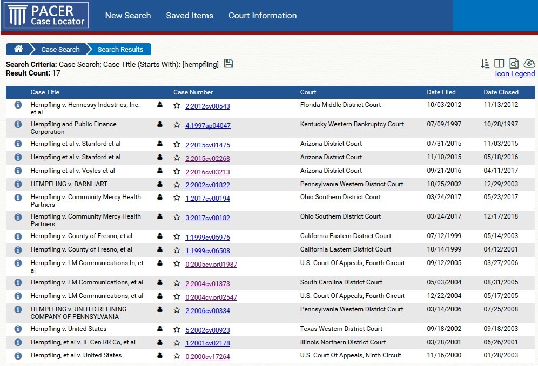
Task: Open case number 2:2012cv00543
Action: (x=207, y=106)
